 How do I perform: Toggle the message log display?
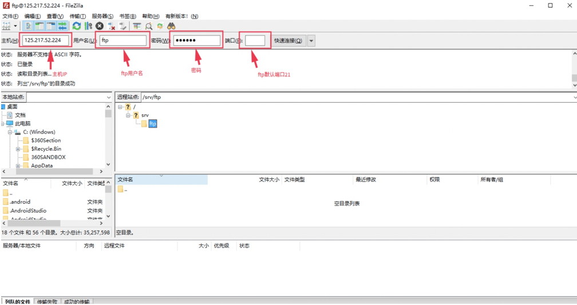[29, 26]
